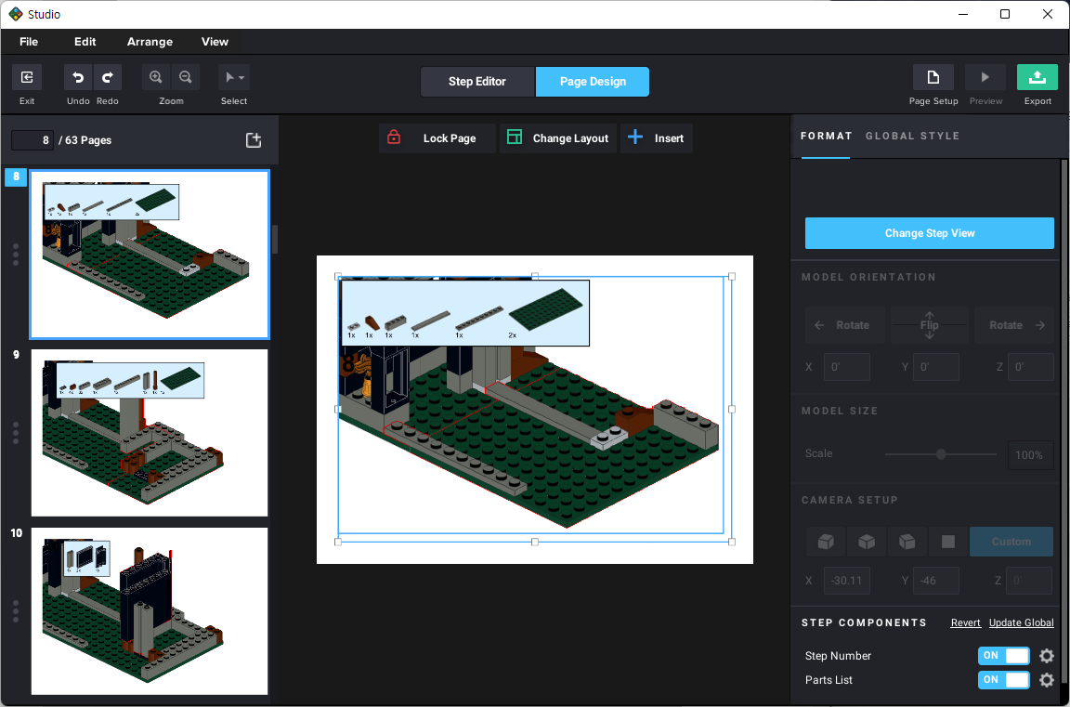Select page 8 thumbnail
The width and height of the screenshot is (1070, 707).
[150, 255]
